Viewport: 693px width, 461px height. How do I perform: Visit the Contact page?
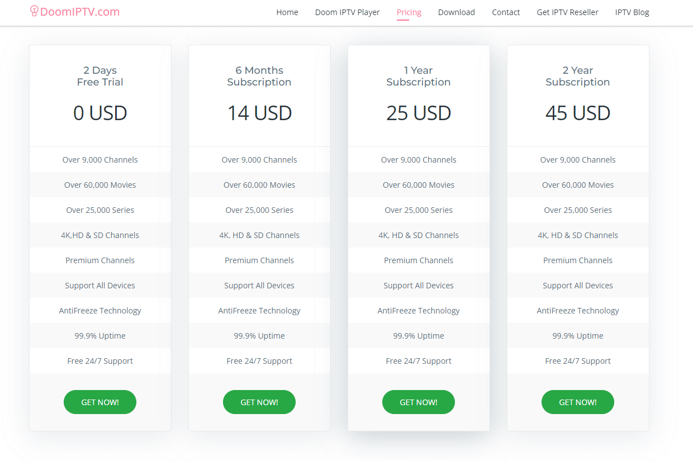click(506, 12)
